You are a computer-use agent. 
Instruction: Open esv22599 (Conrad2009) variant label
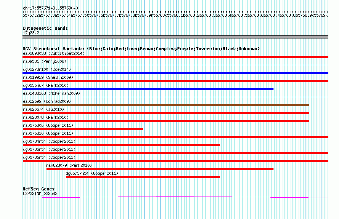[47, 101]
